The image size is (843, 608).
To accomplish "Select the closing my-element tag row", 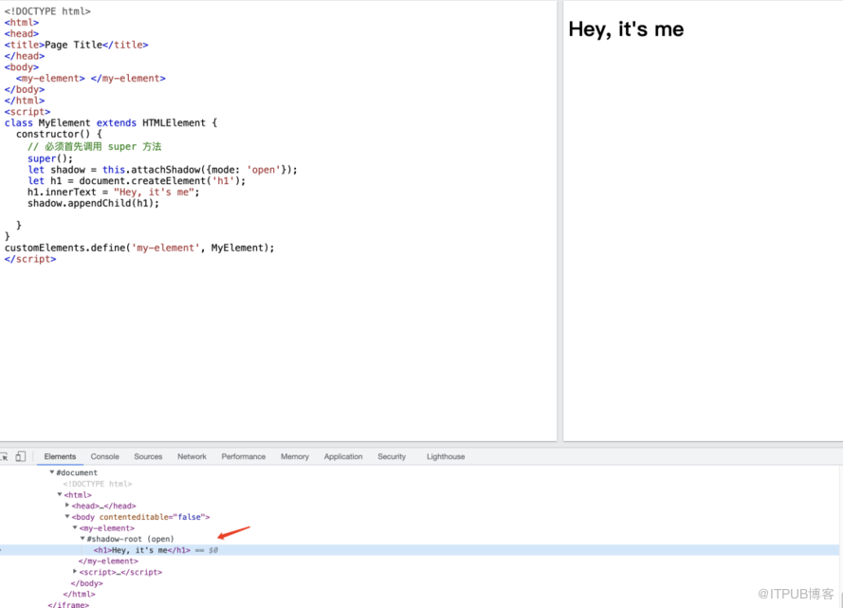I will click(x=108, y=561).
